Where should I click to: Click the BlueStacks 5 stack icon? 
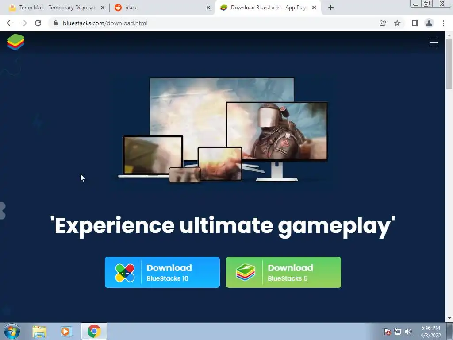point(246,272)
